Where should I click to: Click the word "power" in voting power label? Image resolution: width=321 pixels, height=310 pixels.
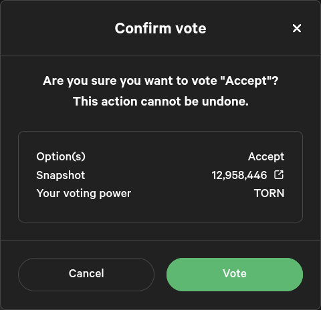[115, 194]
